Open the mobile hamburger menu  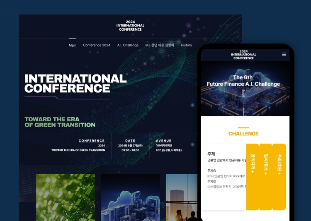(x=284, y=54)
